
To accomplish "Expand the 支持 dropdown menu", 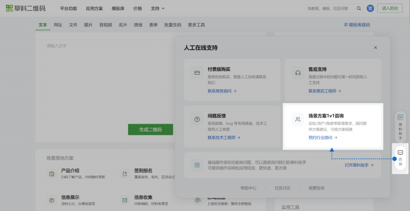I will pos(158,8).
